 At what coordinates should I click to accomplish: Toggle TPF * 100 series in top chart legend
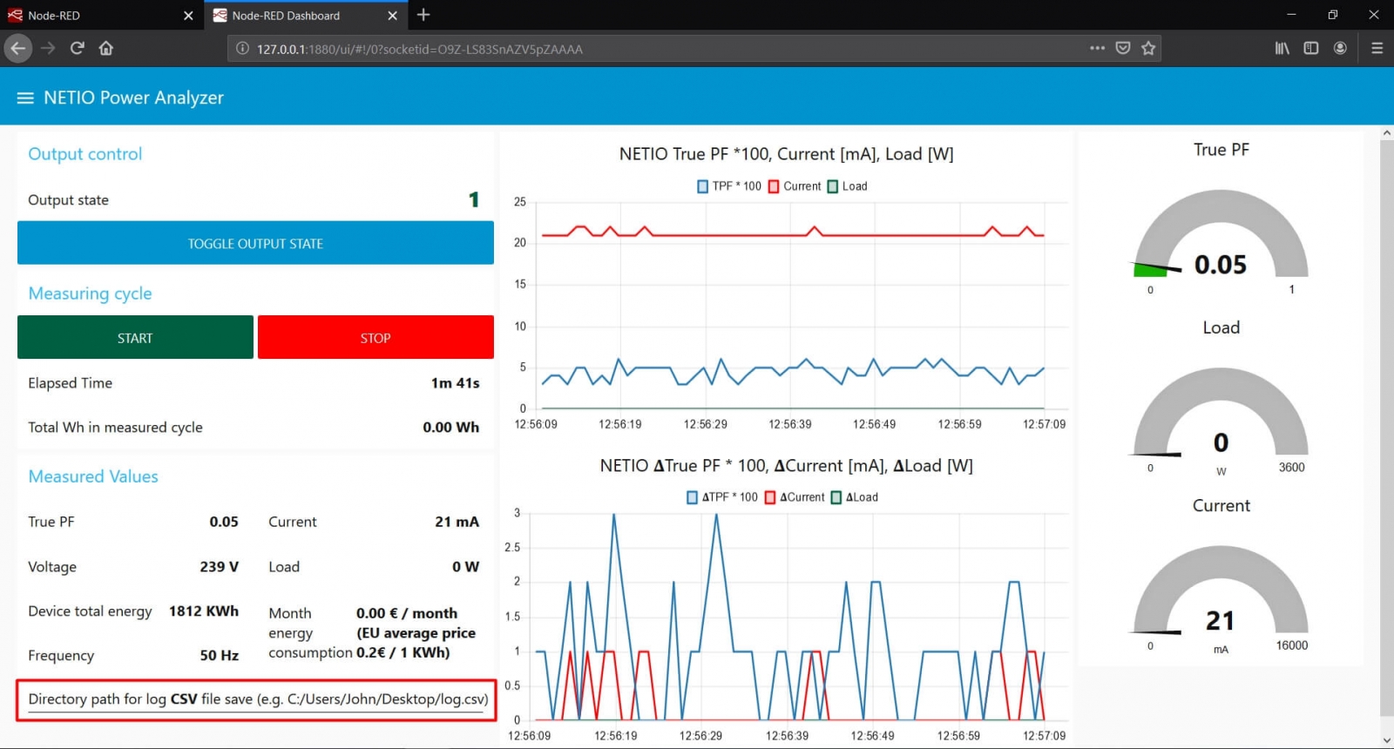point(729,186)
